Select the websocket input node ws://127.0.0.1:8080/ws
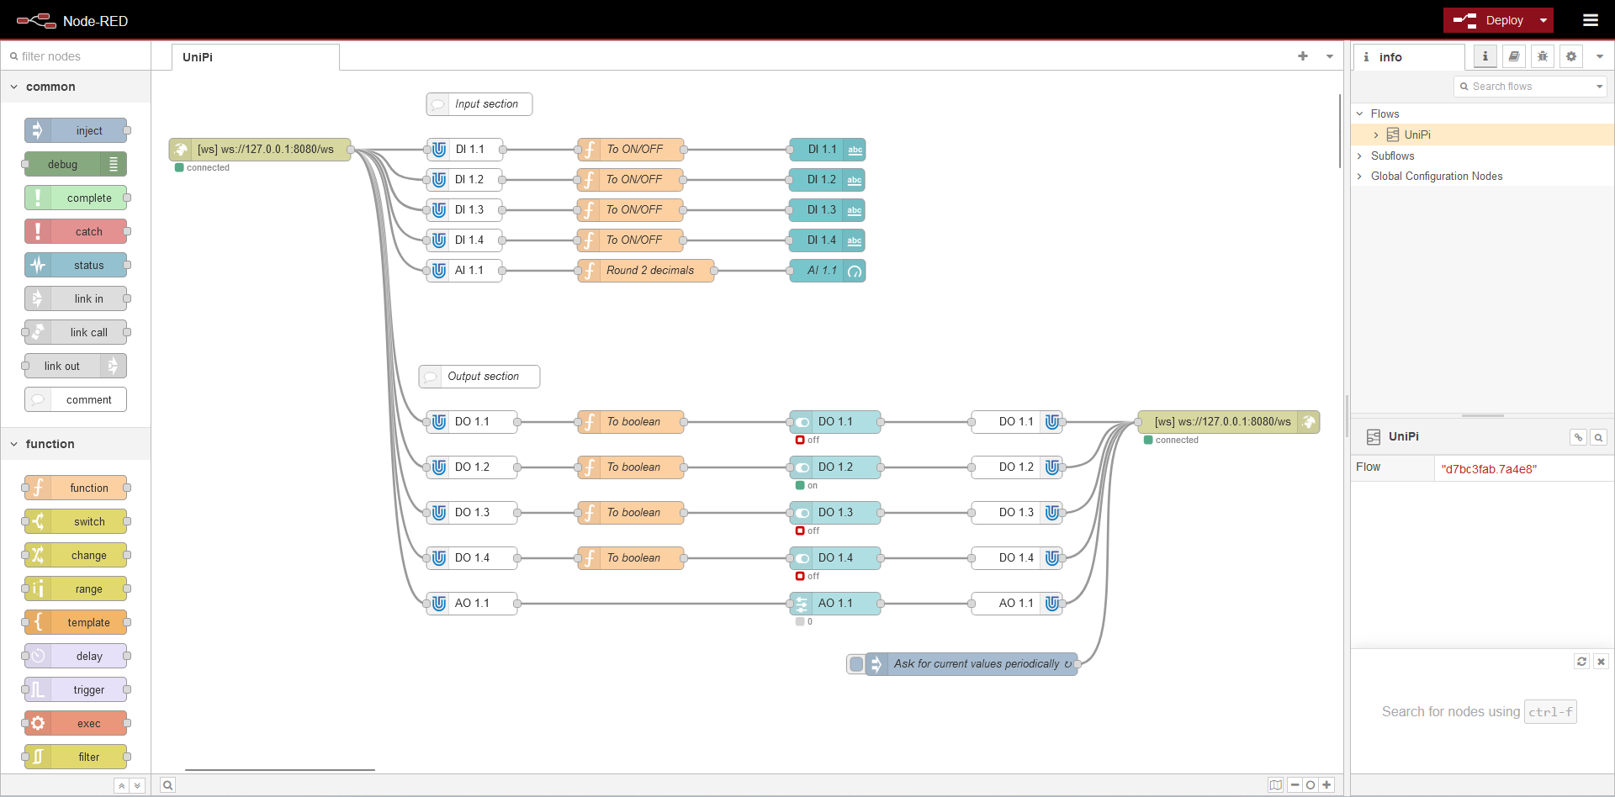Image resolution: width=1615 pixels, height=797 pixels. tap(260, 150)
